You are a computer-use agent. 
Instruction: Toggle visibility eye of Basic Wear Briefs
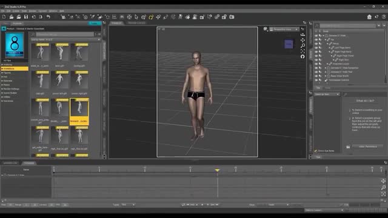(316, 76)
